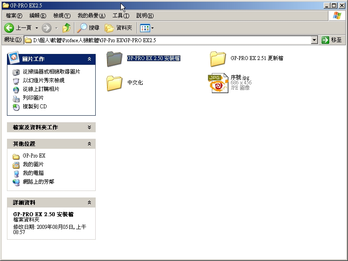This screenshot has width=348, height=261.
Task: Expand the address bar dropdown arrow
Action: click(x=315, y=40)
